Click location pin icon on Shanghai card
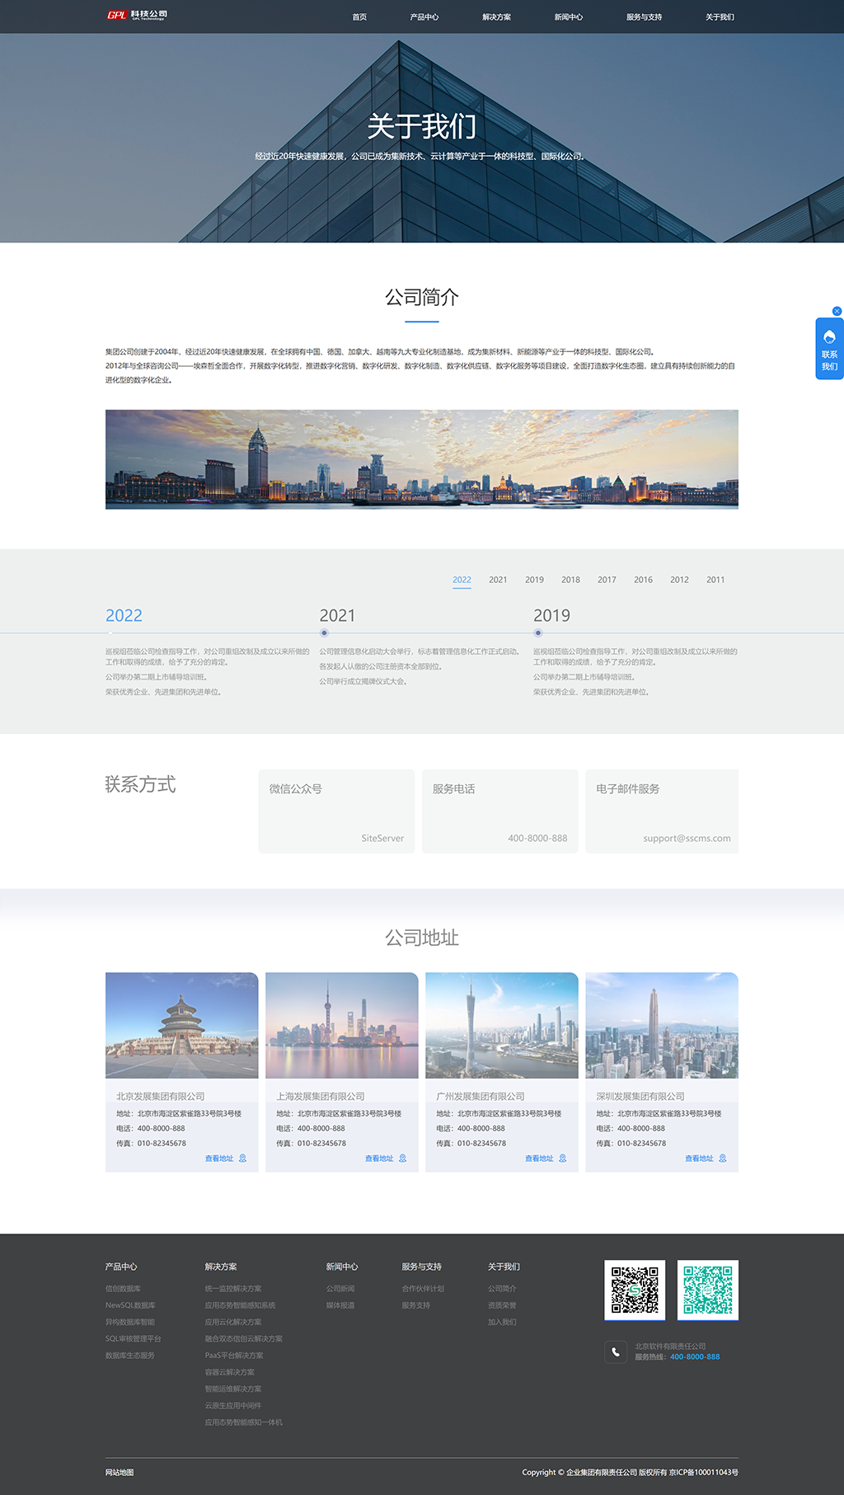The width and height of the screenshot is (844, 1495). (402, 1159)
